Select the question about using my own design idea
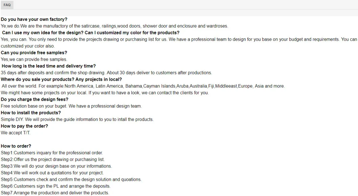This screenshot has width=358, height=196. tap(91, 33)
